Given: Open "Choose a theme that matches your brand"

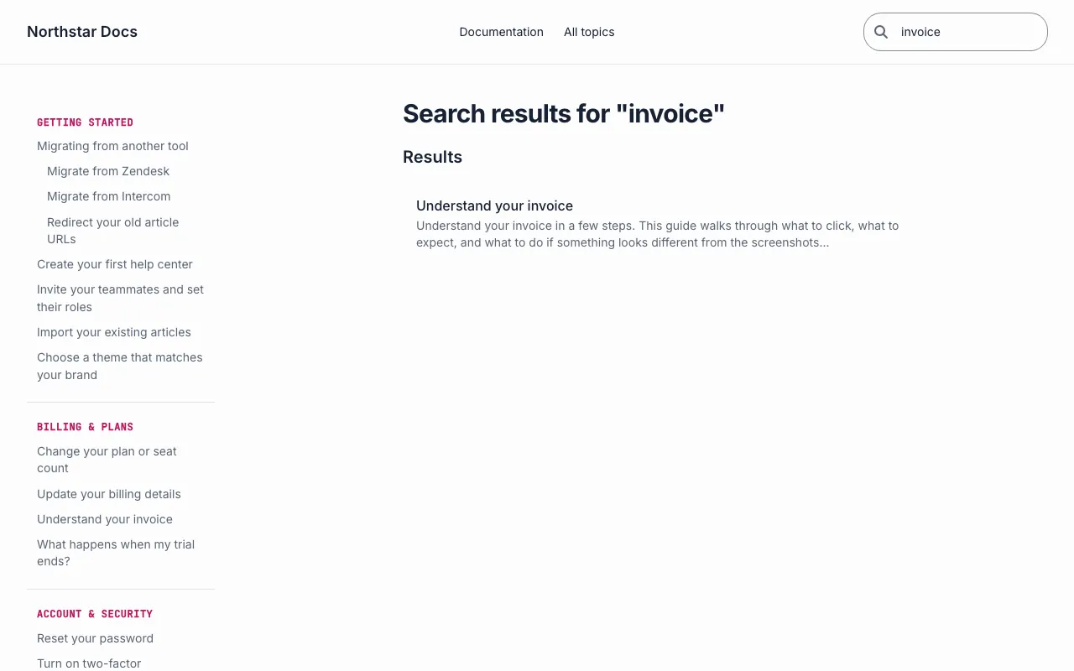Looking at the screenshot, I should click(x=120, y=366).
